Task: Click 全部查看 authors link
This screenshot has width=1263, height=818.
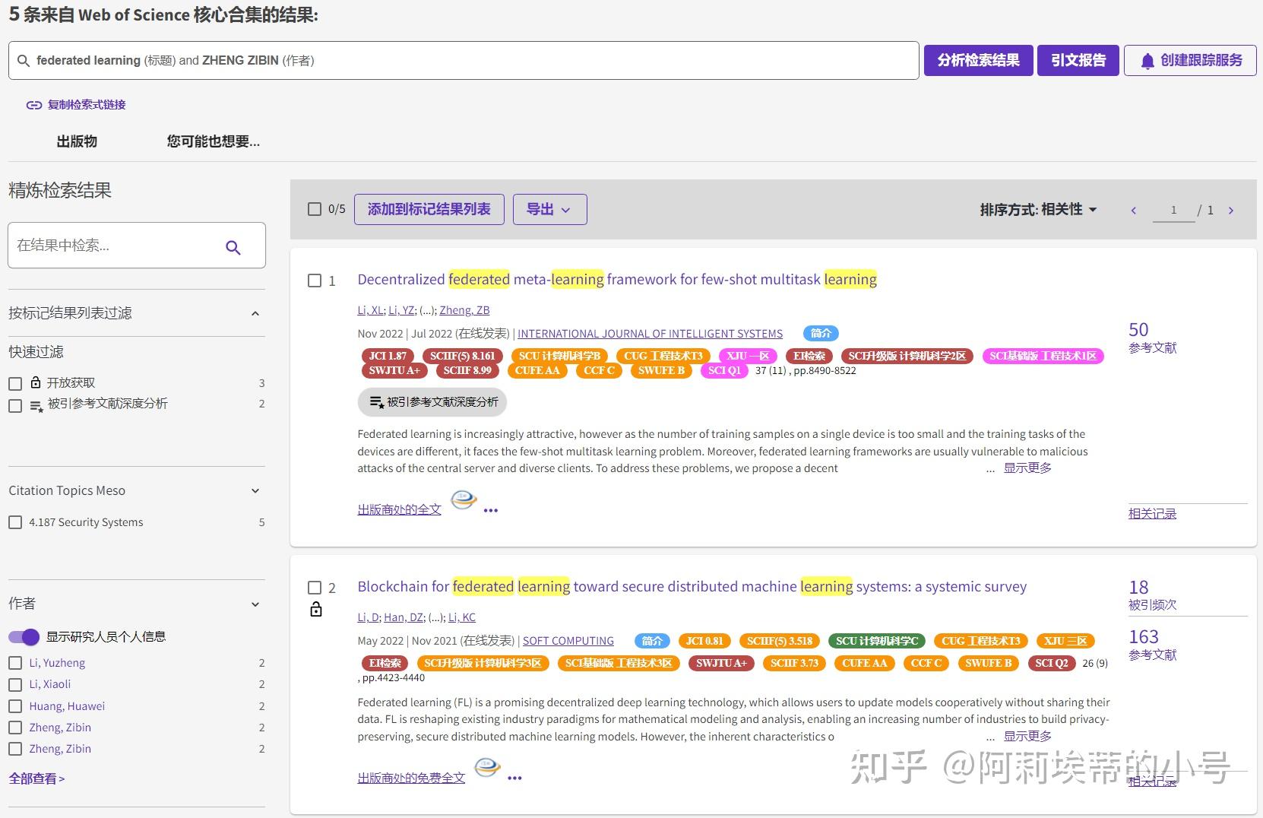Action: click(36, 779)
